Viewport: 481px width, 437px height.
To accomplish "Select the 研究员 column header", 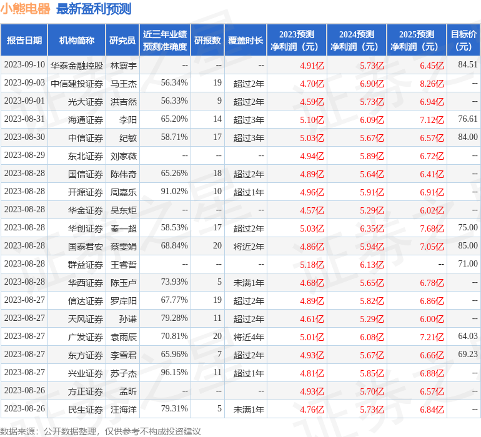I will click(x=122, y=40).
